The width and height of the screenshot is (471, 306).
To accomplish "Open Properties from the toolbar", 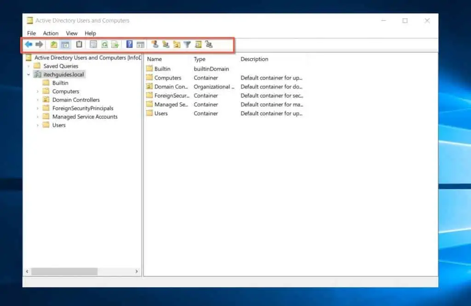I will pos(93,45).
